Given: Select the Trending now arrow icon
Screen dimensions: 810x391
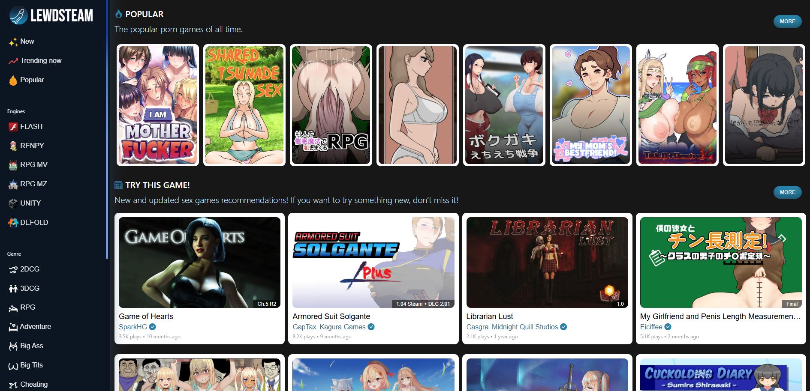Looking at the screenshot, I should (x=13, y=61).
